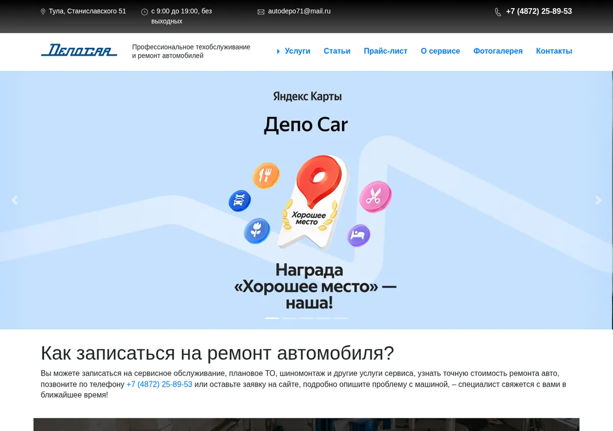Image resolution: width=613 pixels, height=431 pixels.
Task: Click the phone handset icon in header
Action: click(x=498, y=12)
